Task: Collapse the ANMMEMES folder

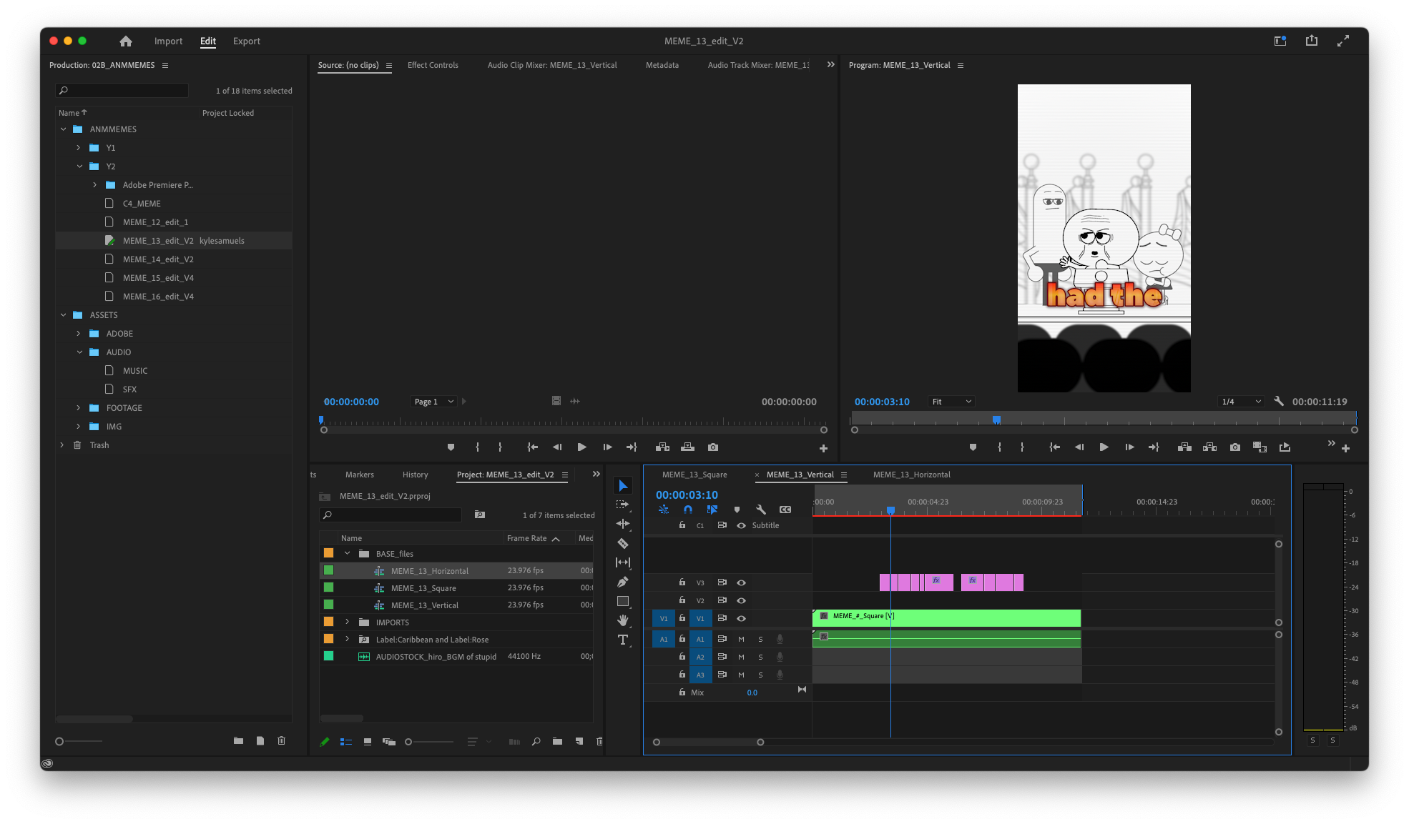Action: 64,129
